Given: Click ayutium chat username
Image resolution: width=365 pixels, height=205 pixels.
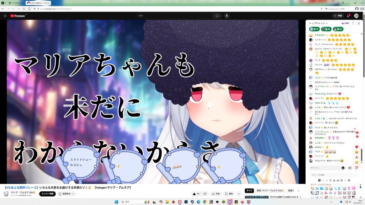Looking at the screenshot, I should click(319, 147).
